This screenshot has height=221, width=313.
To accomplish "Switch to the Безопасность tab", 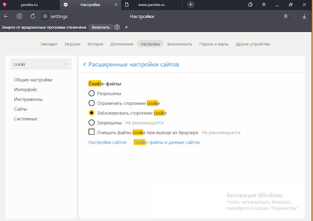I will point(179,44).
